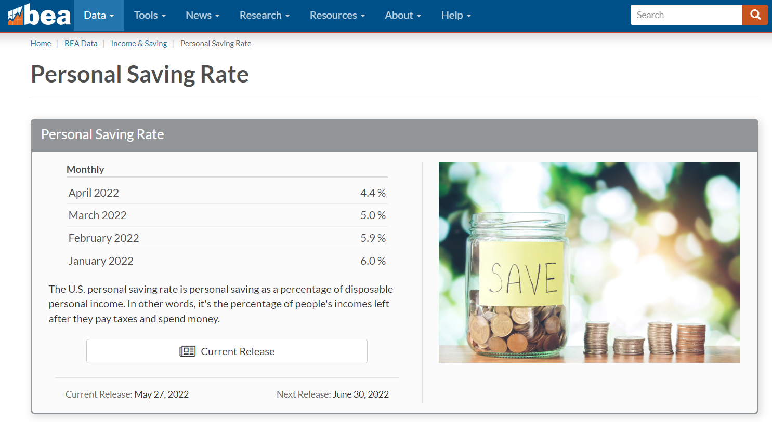Open the Resources dropdown menu
This screenshot has width=772, height=422.
[x=337, y=16]
